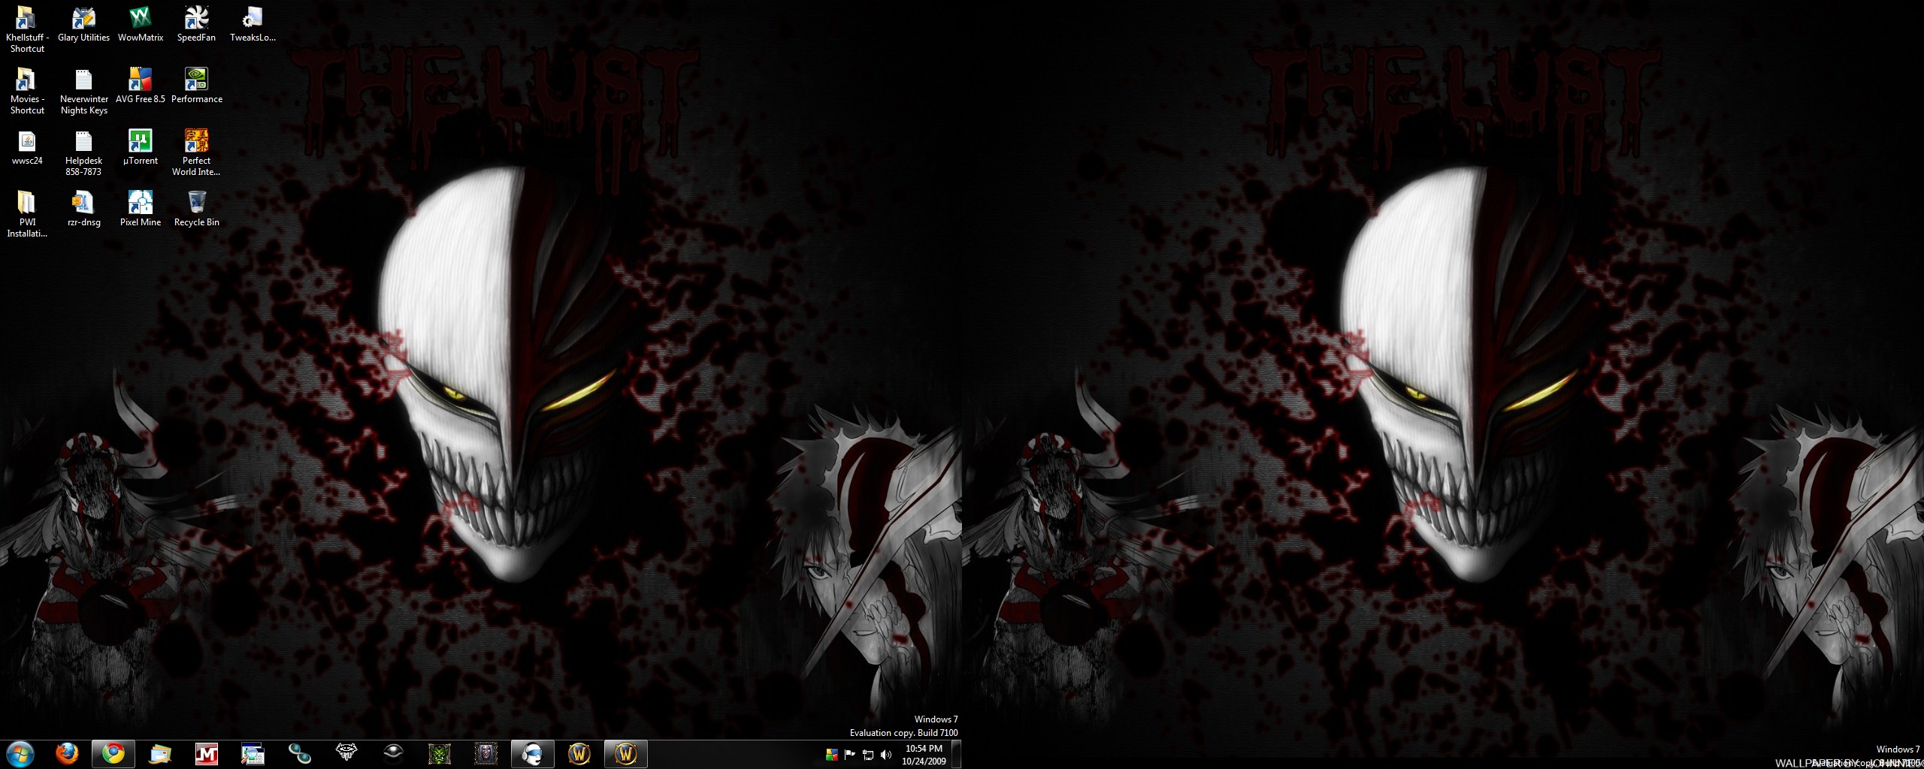Switch to the Ventrilo headset taskbar button
This screenshot has height=769, width=1924.
click(x=533, y=754)
